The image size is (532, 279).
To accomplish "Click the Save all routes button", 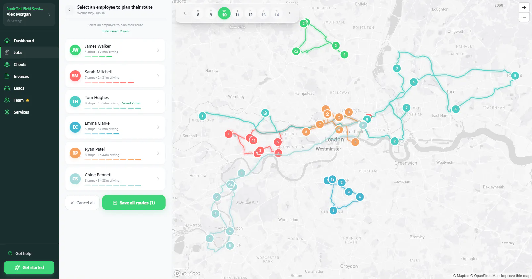I will point(134,203).
